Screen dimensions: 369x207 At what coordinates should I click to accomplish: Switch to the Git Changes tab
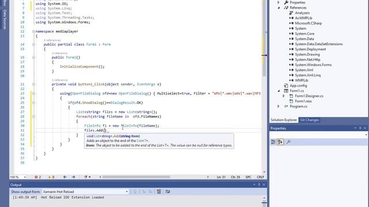[310, 120]
